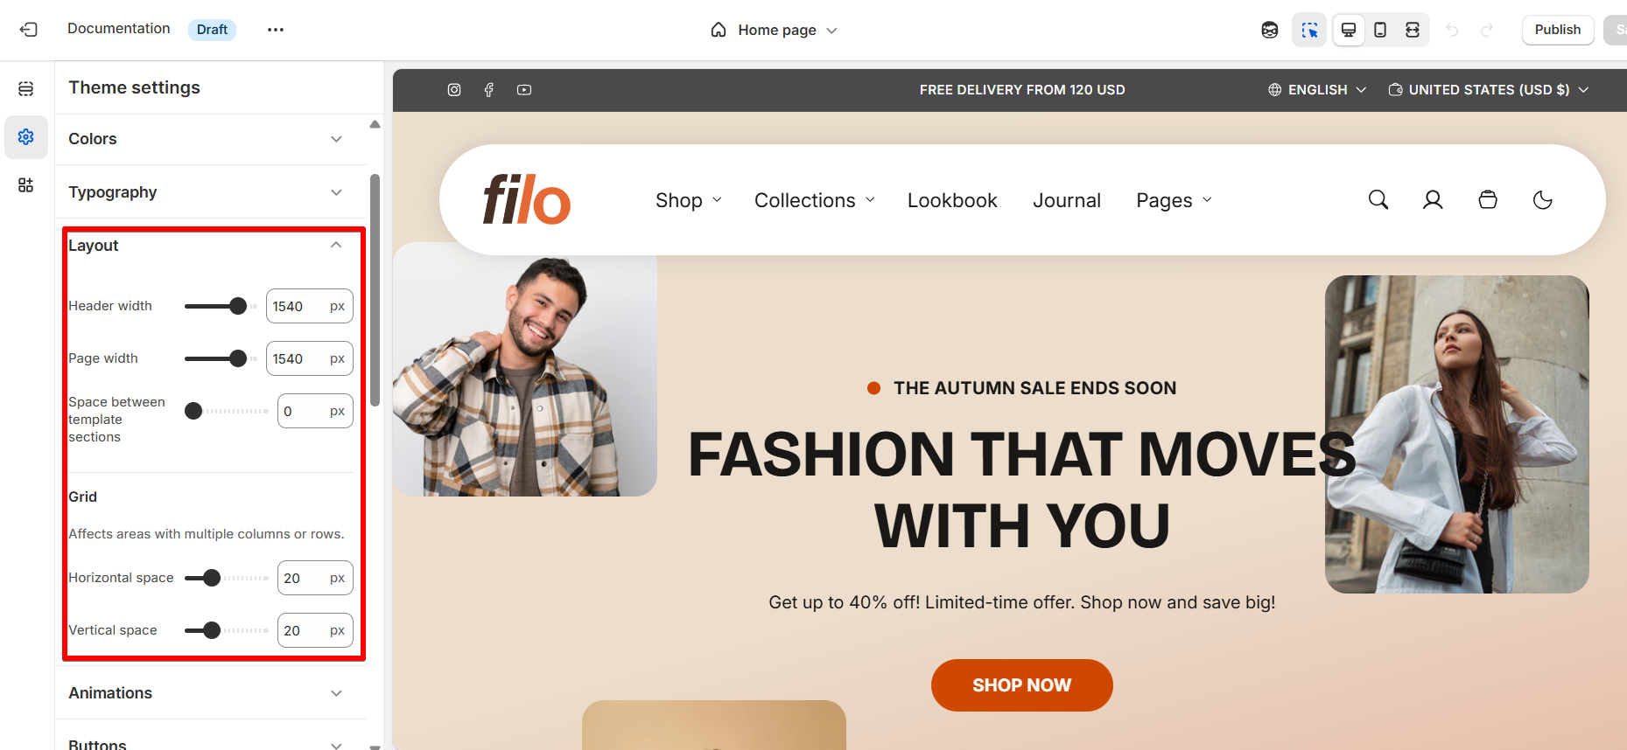This screenshot has width=1627, height=750.
Task: Click the Horizontal space slider handle
Action: (212, 578)
